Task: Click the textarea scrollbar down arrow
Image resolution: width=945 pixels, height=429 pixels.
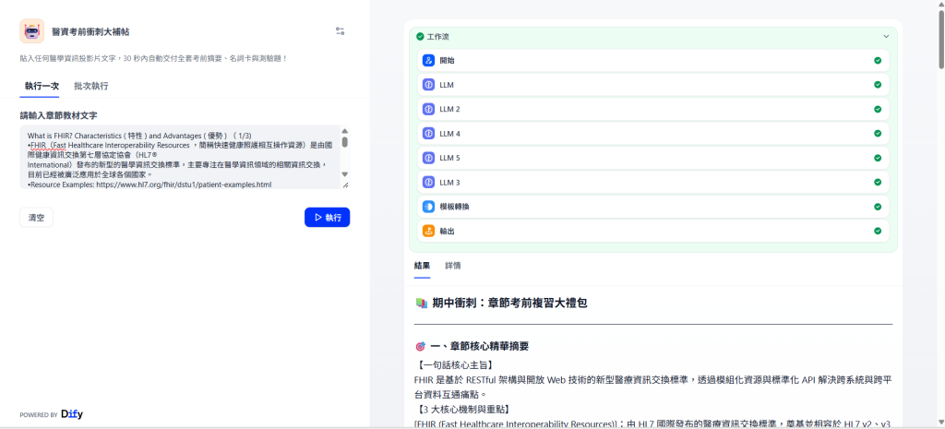Action: 345,174
